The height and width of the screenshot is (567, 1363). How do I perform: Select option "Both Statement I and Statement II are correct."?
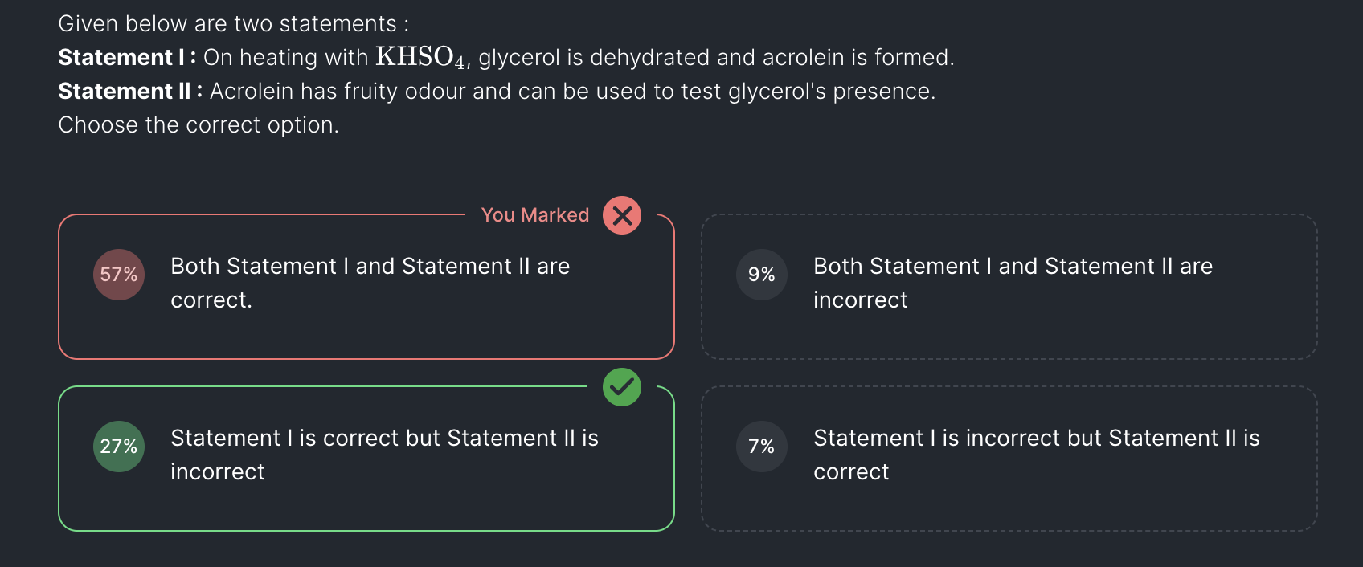[370, 283]
